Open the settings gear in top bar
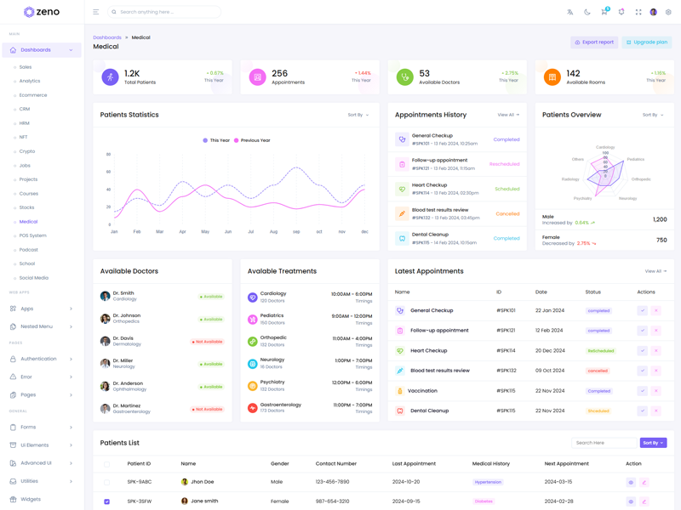The image size is (681, 510). pos(668,12)
